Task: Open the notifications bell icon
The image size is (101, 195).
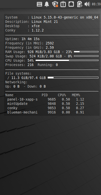Action: pyautogui.click(x=47, y=4)
